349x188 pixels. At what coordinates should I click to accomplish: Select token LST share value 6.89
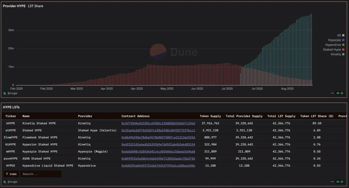click(317, 130)
